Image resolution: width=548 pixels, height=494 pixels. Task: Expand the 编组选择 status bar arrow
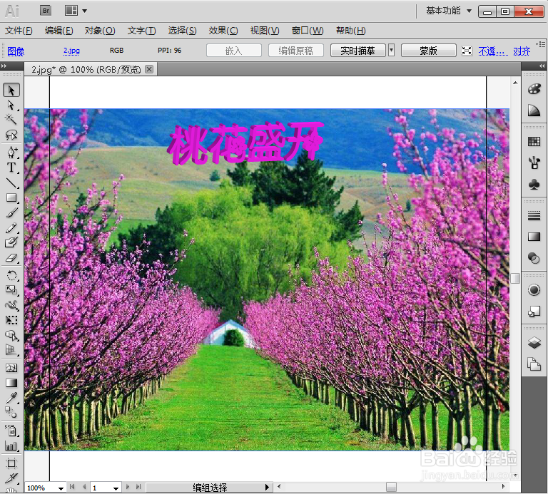click(267, 487)
